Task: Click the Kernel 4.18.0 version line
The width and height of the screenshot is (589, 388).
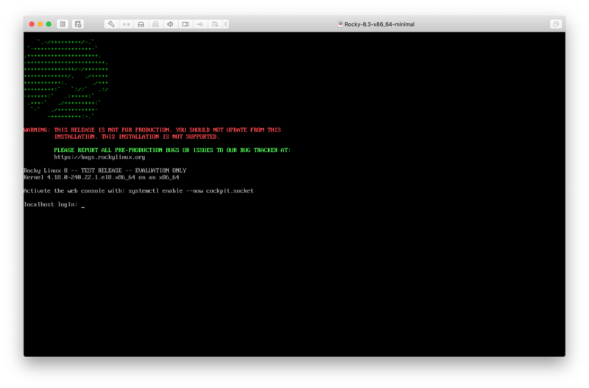Action: pyautogui.click(x=102, y=177)
